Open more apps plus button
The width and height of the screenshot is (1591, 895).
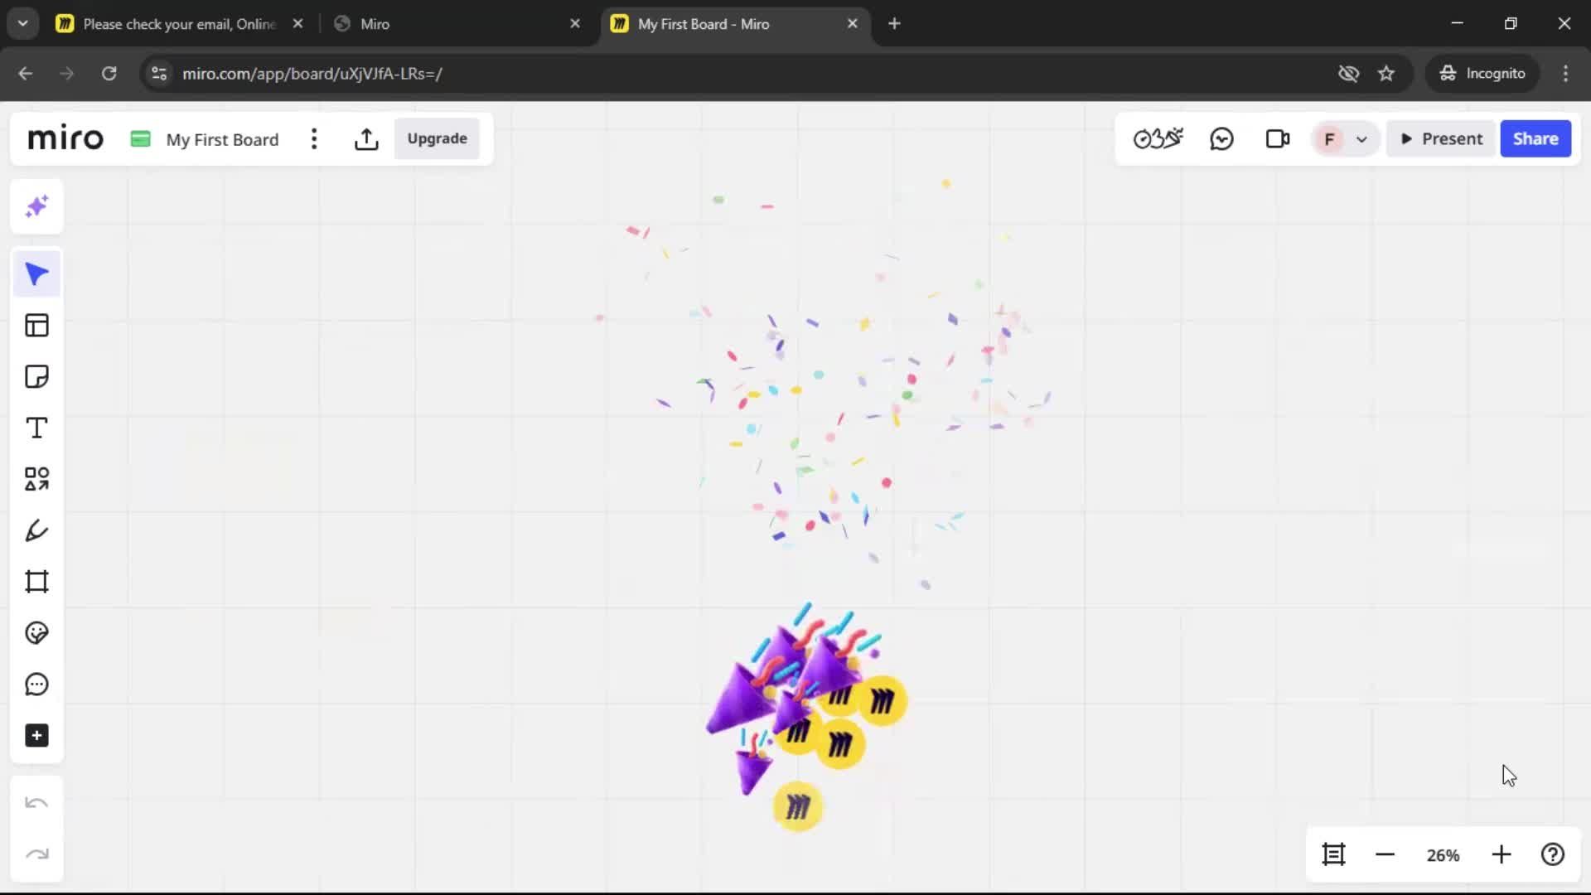pos(36,736)
